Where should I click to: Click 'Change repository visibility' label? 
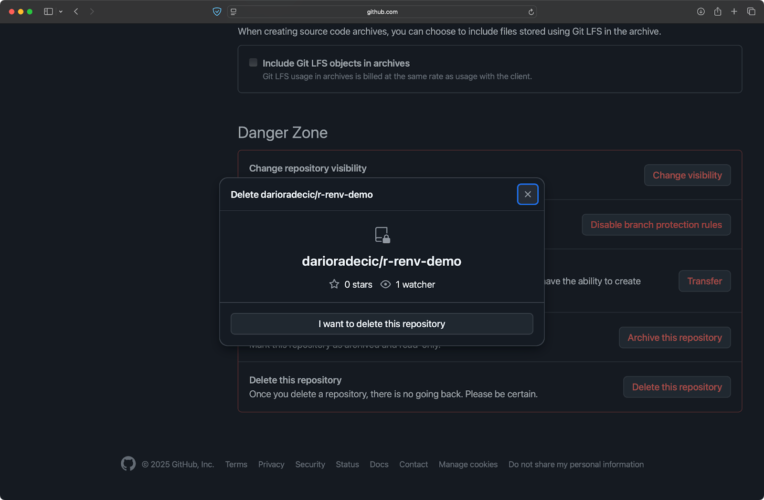tap(308, 168)
